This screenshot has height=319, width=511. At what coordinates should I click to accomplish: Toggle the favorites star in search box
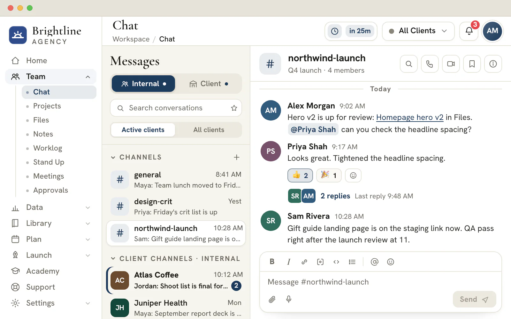[234, 108]
